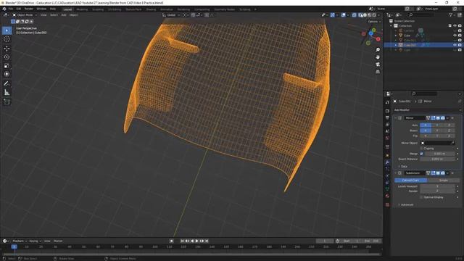Viewport: 464px width, 261px height.
Task: Open the Object Mode dropdown
Action: (25, 14)
